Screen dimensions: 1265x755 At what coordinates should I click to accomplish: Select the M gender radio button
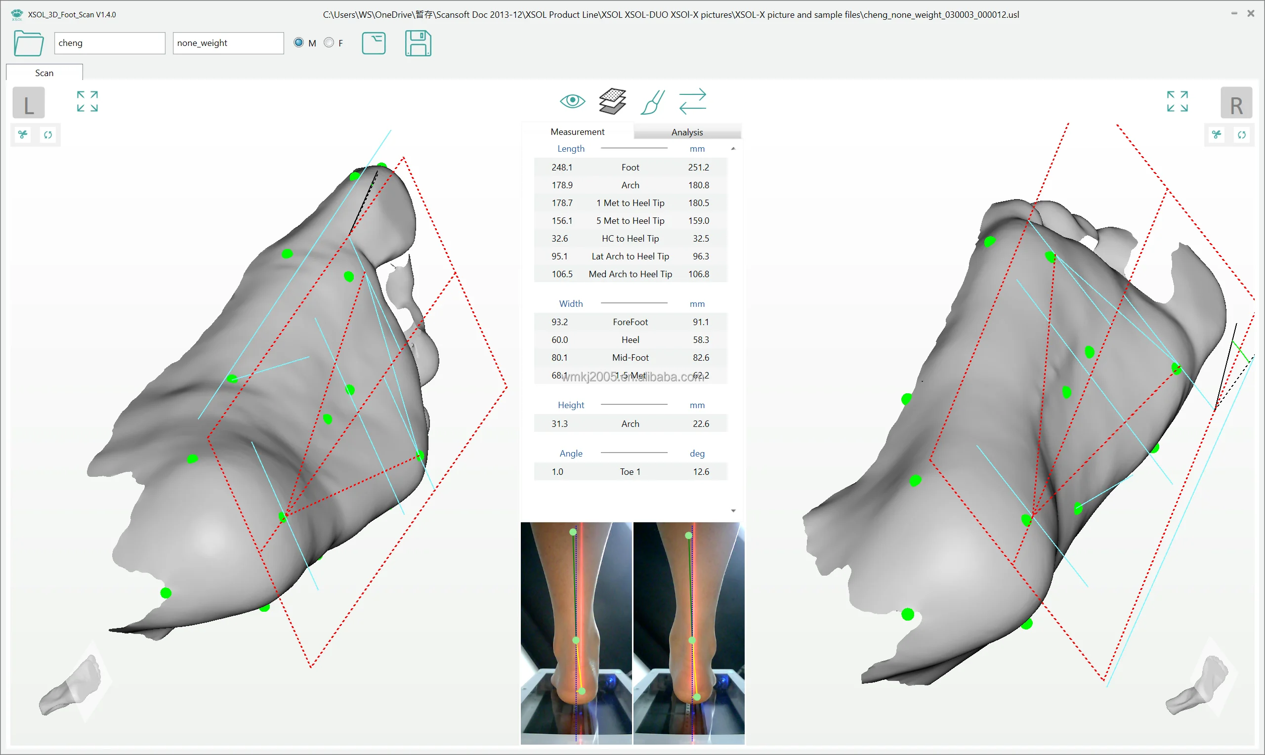click(x=298, y=42)
